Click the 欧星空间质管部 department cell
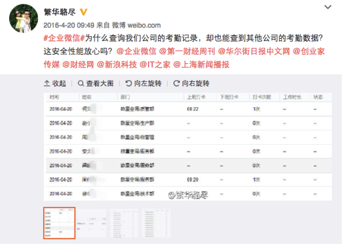342x244 pixels. pos(137,109)
